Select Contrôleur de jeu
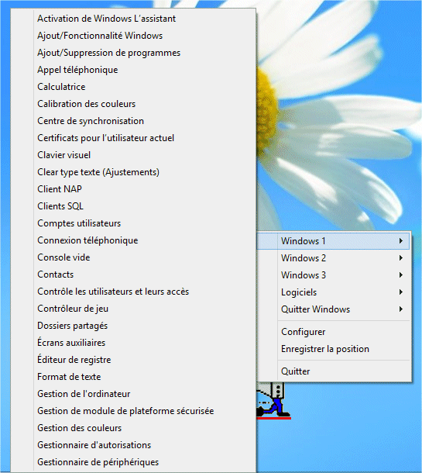The image size is (422, 473). pos(133,309)
